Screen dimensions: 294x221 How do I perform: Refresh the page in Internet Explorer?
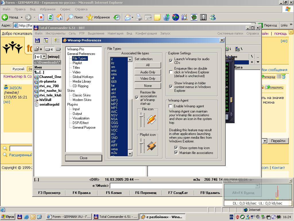tap(50, 17)
